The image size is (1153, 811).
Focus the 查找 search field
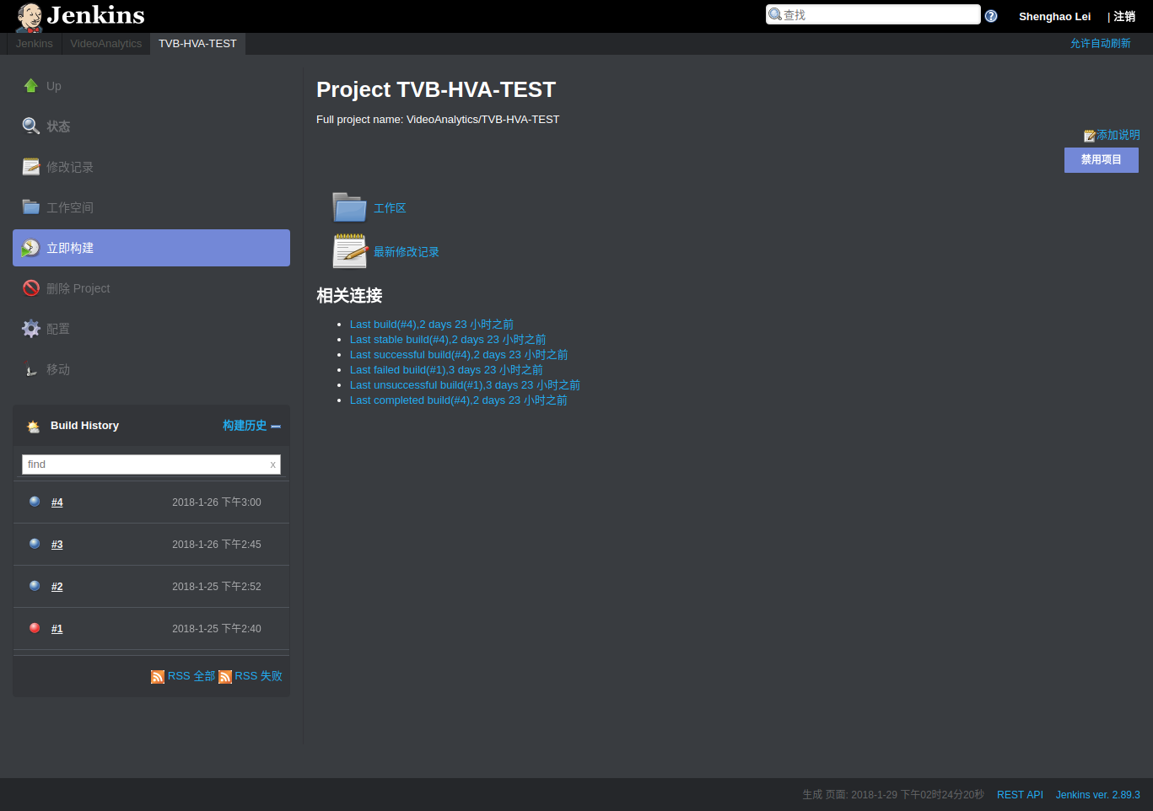[873, 14]
